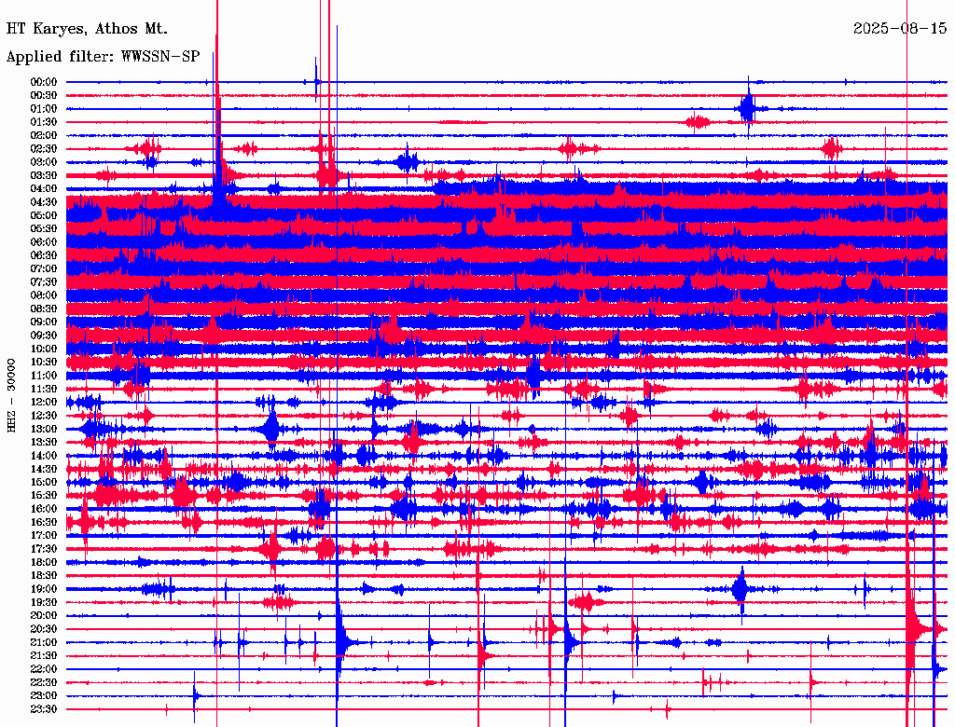This screenshot has width=955, height=727.
Task: Select the 01:30 time row label
Action: click(43, 122)
